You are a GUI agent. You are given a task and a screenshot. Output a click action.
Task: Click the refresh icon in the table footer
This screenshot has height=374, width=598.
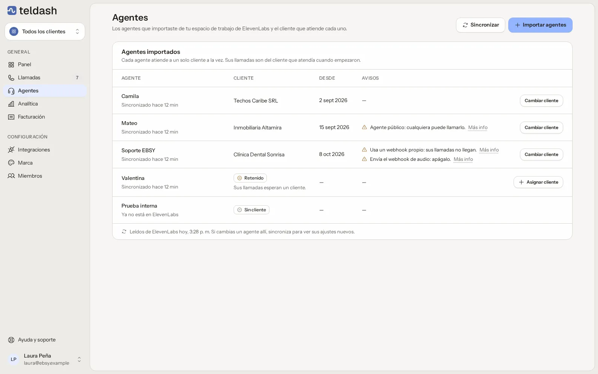[124, 232]
